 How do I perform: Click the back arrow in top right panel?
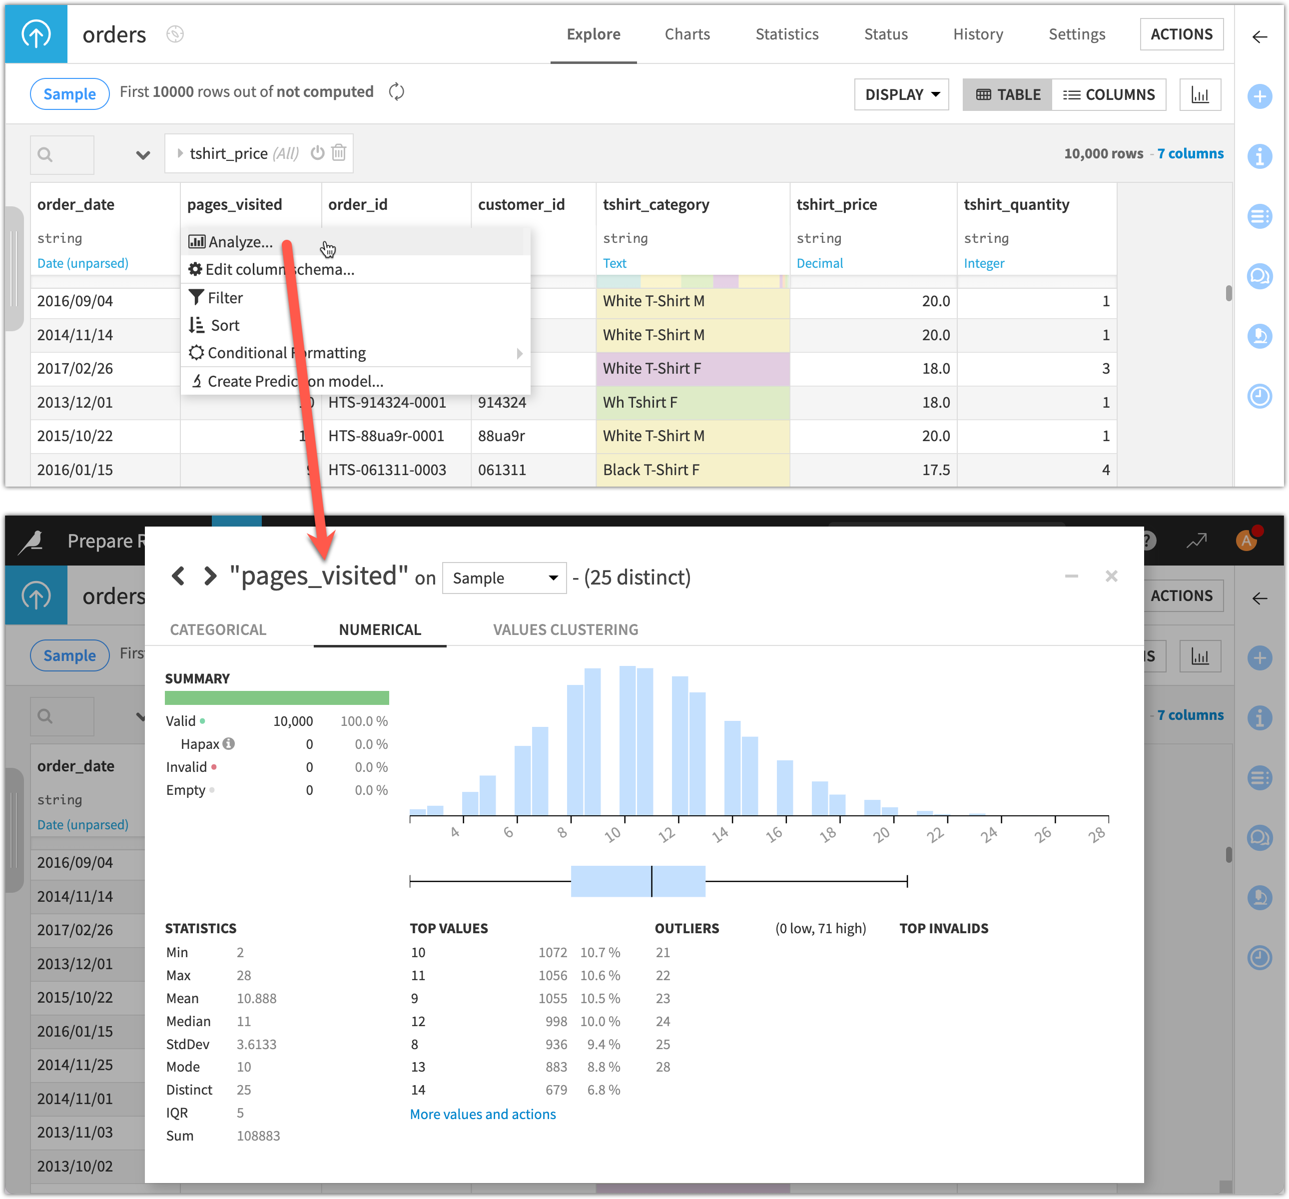[x=1259, y=37]
